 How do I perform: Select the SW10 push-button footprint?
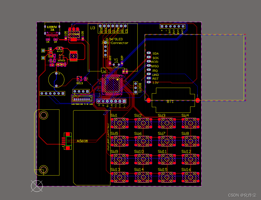pyautogui.click(x=143, y=159)
